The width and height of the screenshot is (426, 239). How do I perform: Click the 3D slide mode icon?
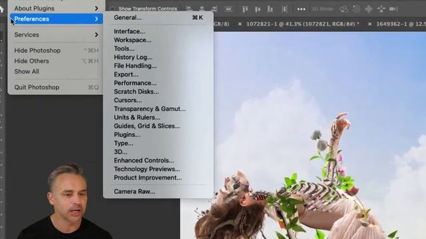tap(381, 9)
